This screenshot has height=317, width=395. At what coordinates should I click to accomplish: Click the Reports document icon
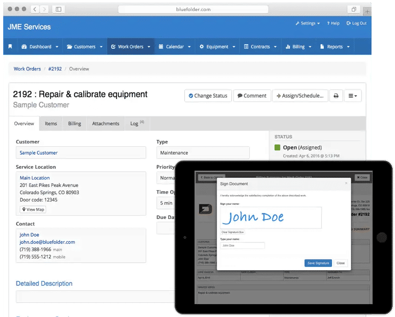click(x=322, y=46)
